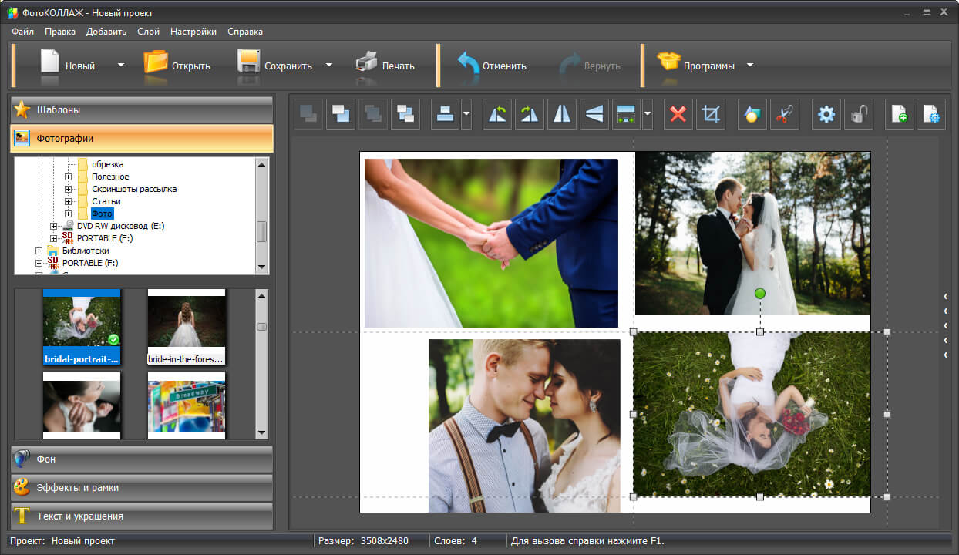Click the green rotation handle on the canvas
Image resolution: width=959 pixels, height=555 pixels.
[760, 294]
